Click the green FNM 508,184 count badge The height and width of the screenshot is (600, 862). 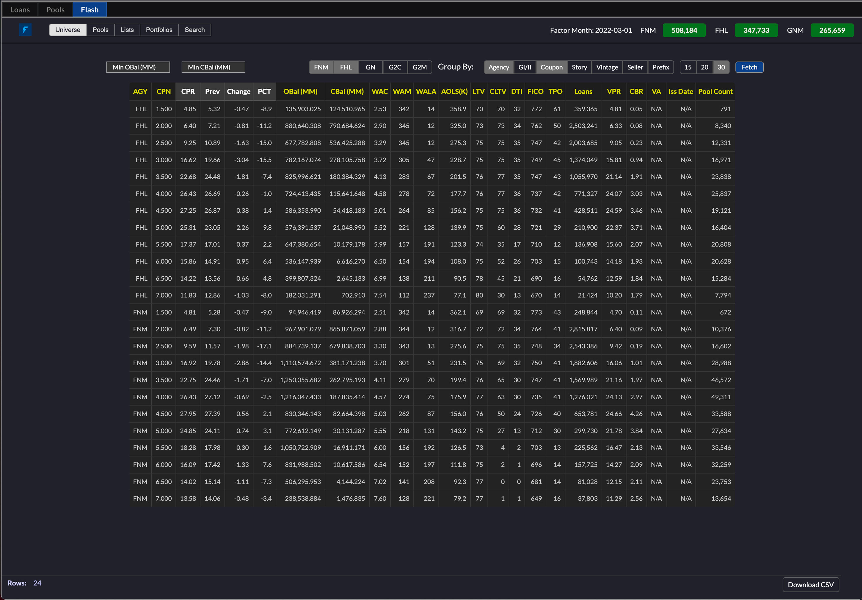(x=684, y=30)
